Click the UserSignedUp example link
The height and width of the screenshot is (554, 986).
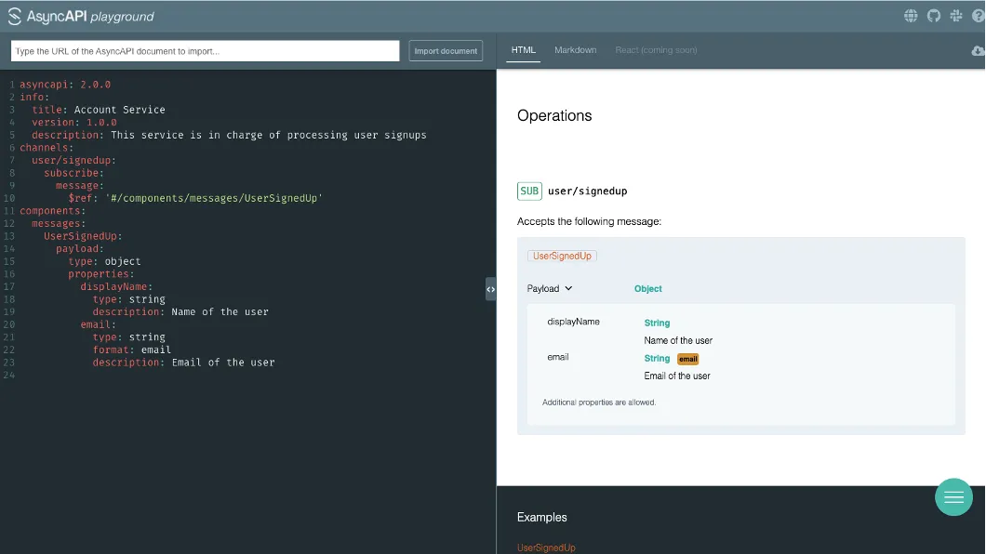[546, 547]
